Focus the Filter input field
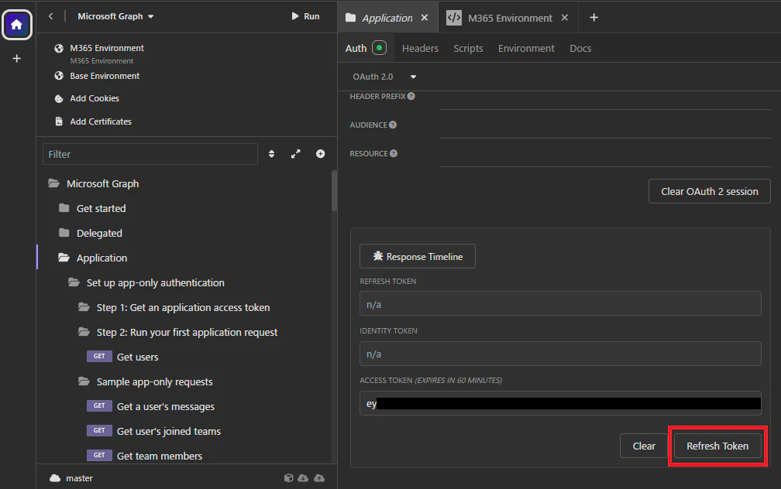The width and height of the screenshot is (781, 489). pos(150,154)
